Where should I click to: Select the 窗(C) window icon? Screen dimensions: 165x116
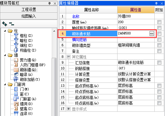pyautogui.click(x=16, y=94)
